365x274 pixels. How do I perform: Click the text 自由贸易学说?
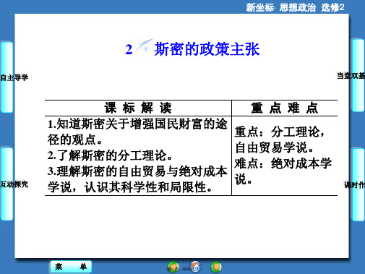(x=274, y=147)
